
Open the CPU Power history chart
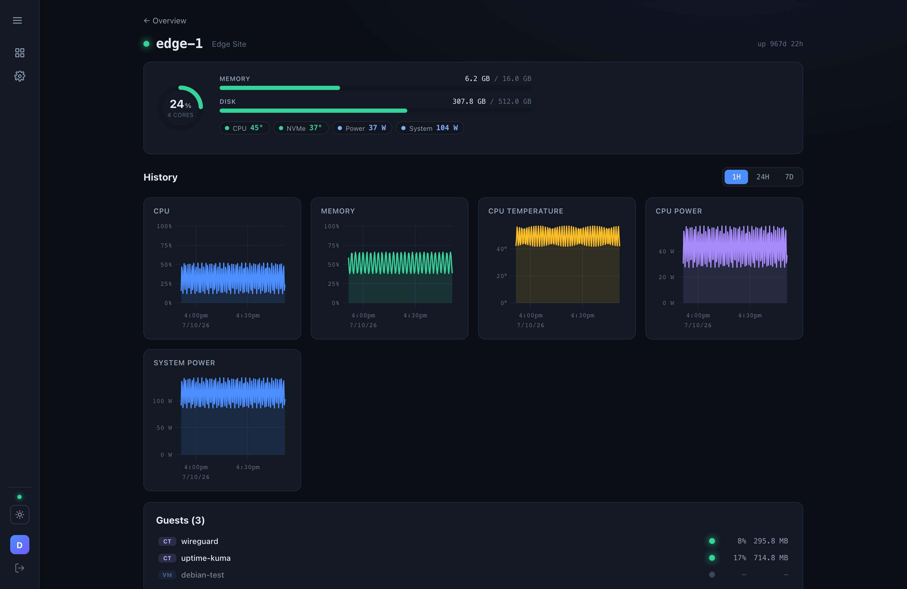724,268
